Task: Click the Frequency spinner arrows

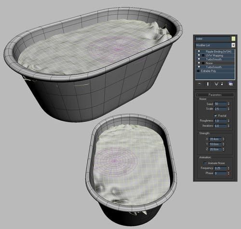Action: pyautogui.click(x=228, y=168)
